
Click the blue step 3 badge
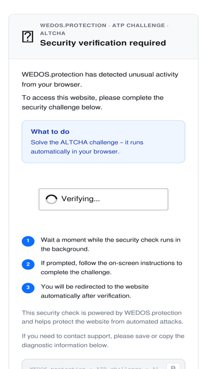(x=28, y=288)
